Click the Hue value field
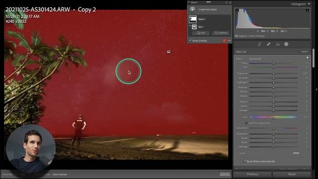Image resolution: width=318 pixels, height=179 pixels. pos(306,117)
